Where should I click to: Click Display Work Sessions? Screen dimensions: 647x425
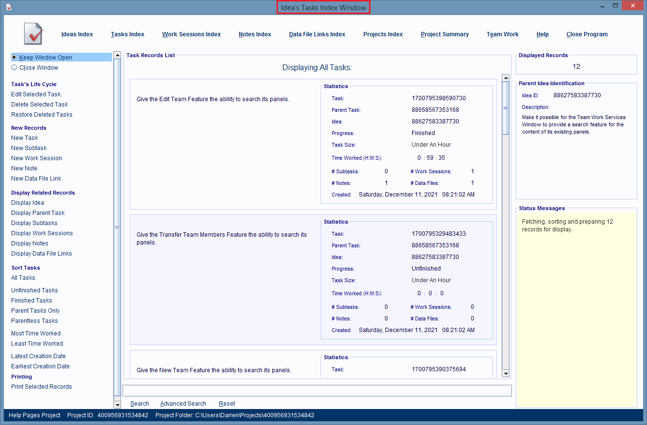42,233
